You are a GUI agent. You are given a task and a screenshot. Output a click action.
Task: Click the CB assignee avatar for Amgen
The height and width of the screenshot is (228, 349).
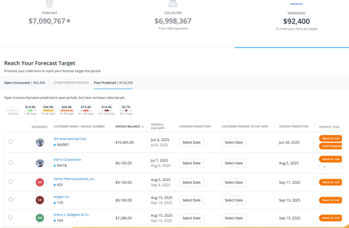pyautogui.click(x=40, y=200)
